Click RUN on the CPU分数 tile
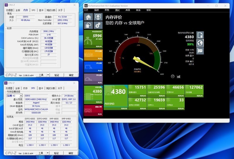The height and width of the screenshot is (159, 234). 100,59
